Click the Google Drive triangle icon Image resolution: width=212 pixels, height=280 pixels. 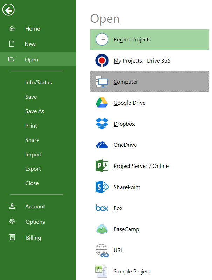click(102, 102)
